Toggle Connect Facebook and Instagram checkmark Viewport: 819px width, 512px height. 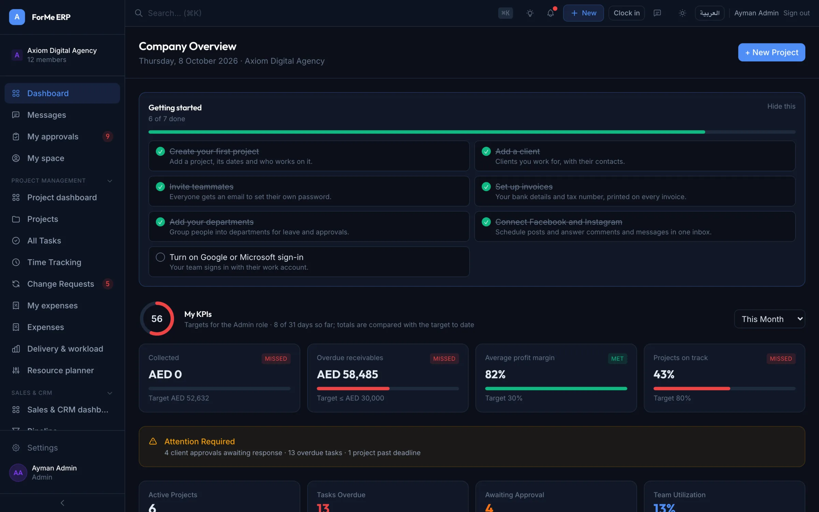[x=486, y=222]
